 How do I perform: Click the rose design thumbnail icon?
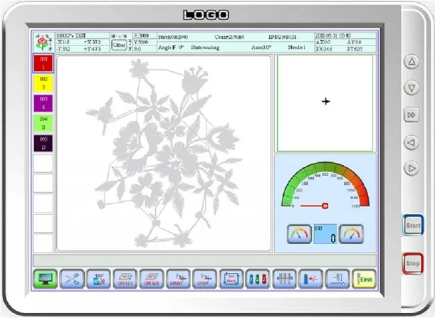[x=43, y=42]
